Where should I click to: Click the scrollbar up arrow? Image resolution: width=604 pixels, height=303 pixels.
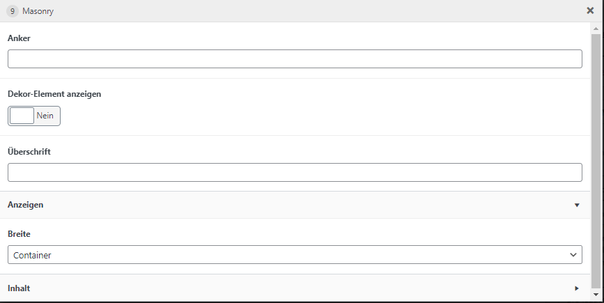596,28
